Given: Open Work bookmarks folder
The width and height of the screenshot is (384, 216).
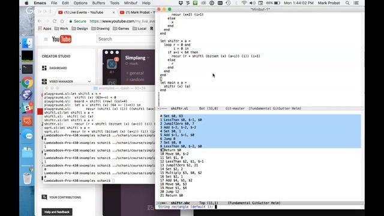Looking at the screenshot, I should 61,29.
